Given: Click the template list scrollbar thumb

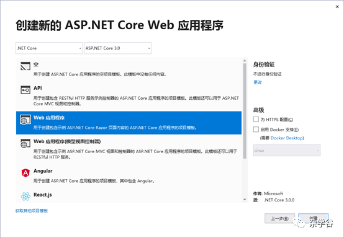Looking at the screenshot, I should point(245,111).
